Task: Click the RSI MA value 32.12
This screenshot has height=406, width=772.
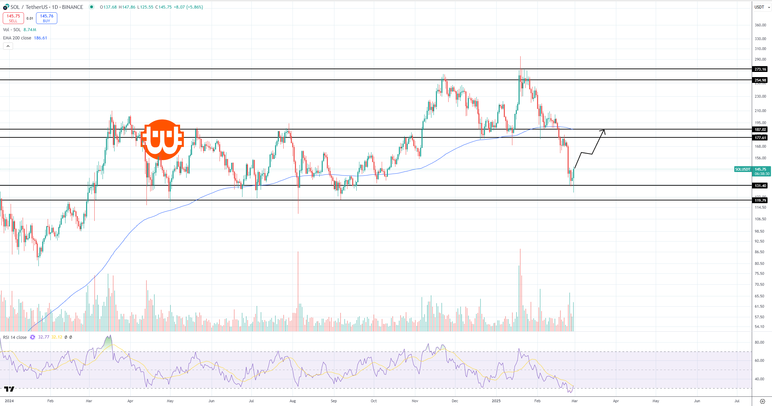Action: [x=57, y=337]
